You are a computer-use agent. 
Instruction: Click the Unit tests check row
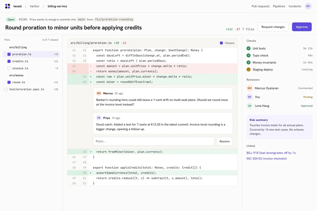pos(279,49)
